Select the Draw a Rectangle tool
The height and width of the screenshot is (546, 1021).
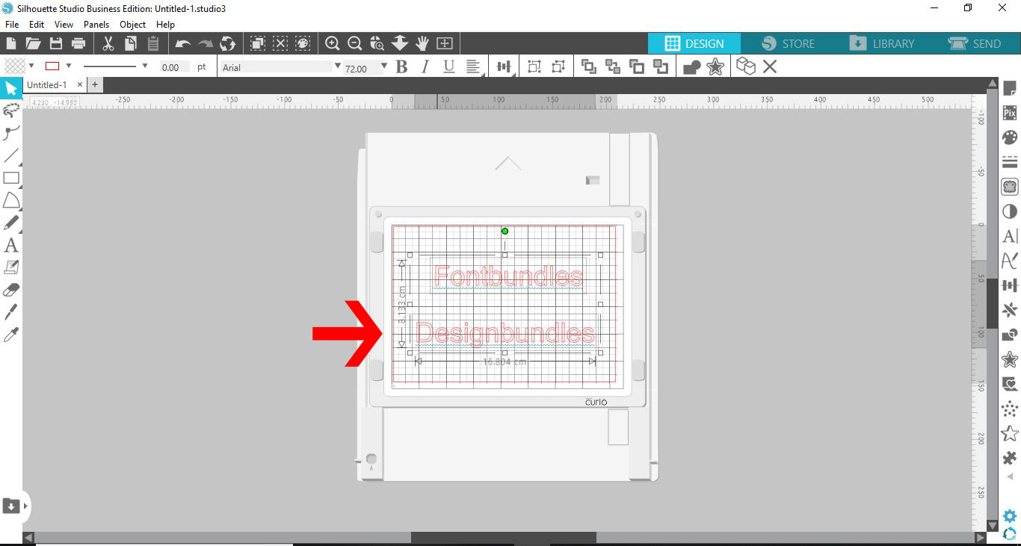coord(11,178)
